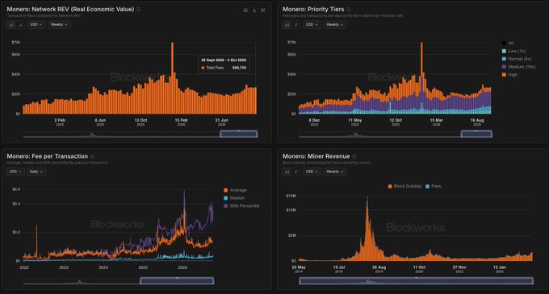The image size is (549, 294).
Task: Click the 2024 axis label in Fee per Transaction
Action: (103, 267)
